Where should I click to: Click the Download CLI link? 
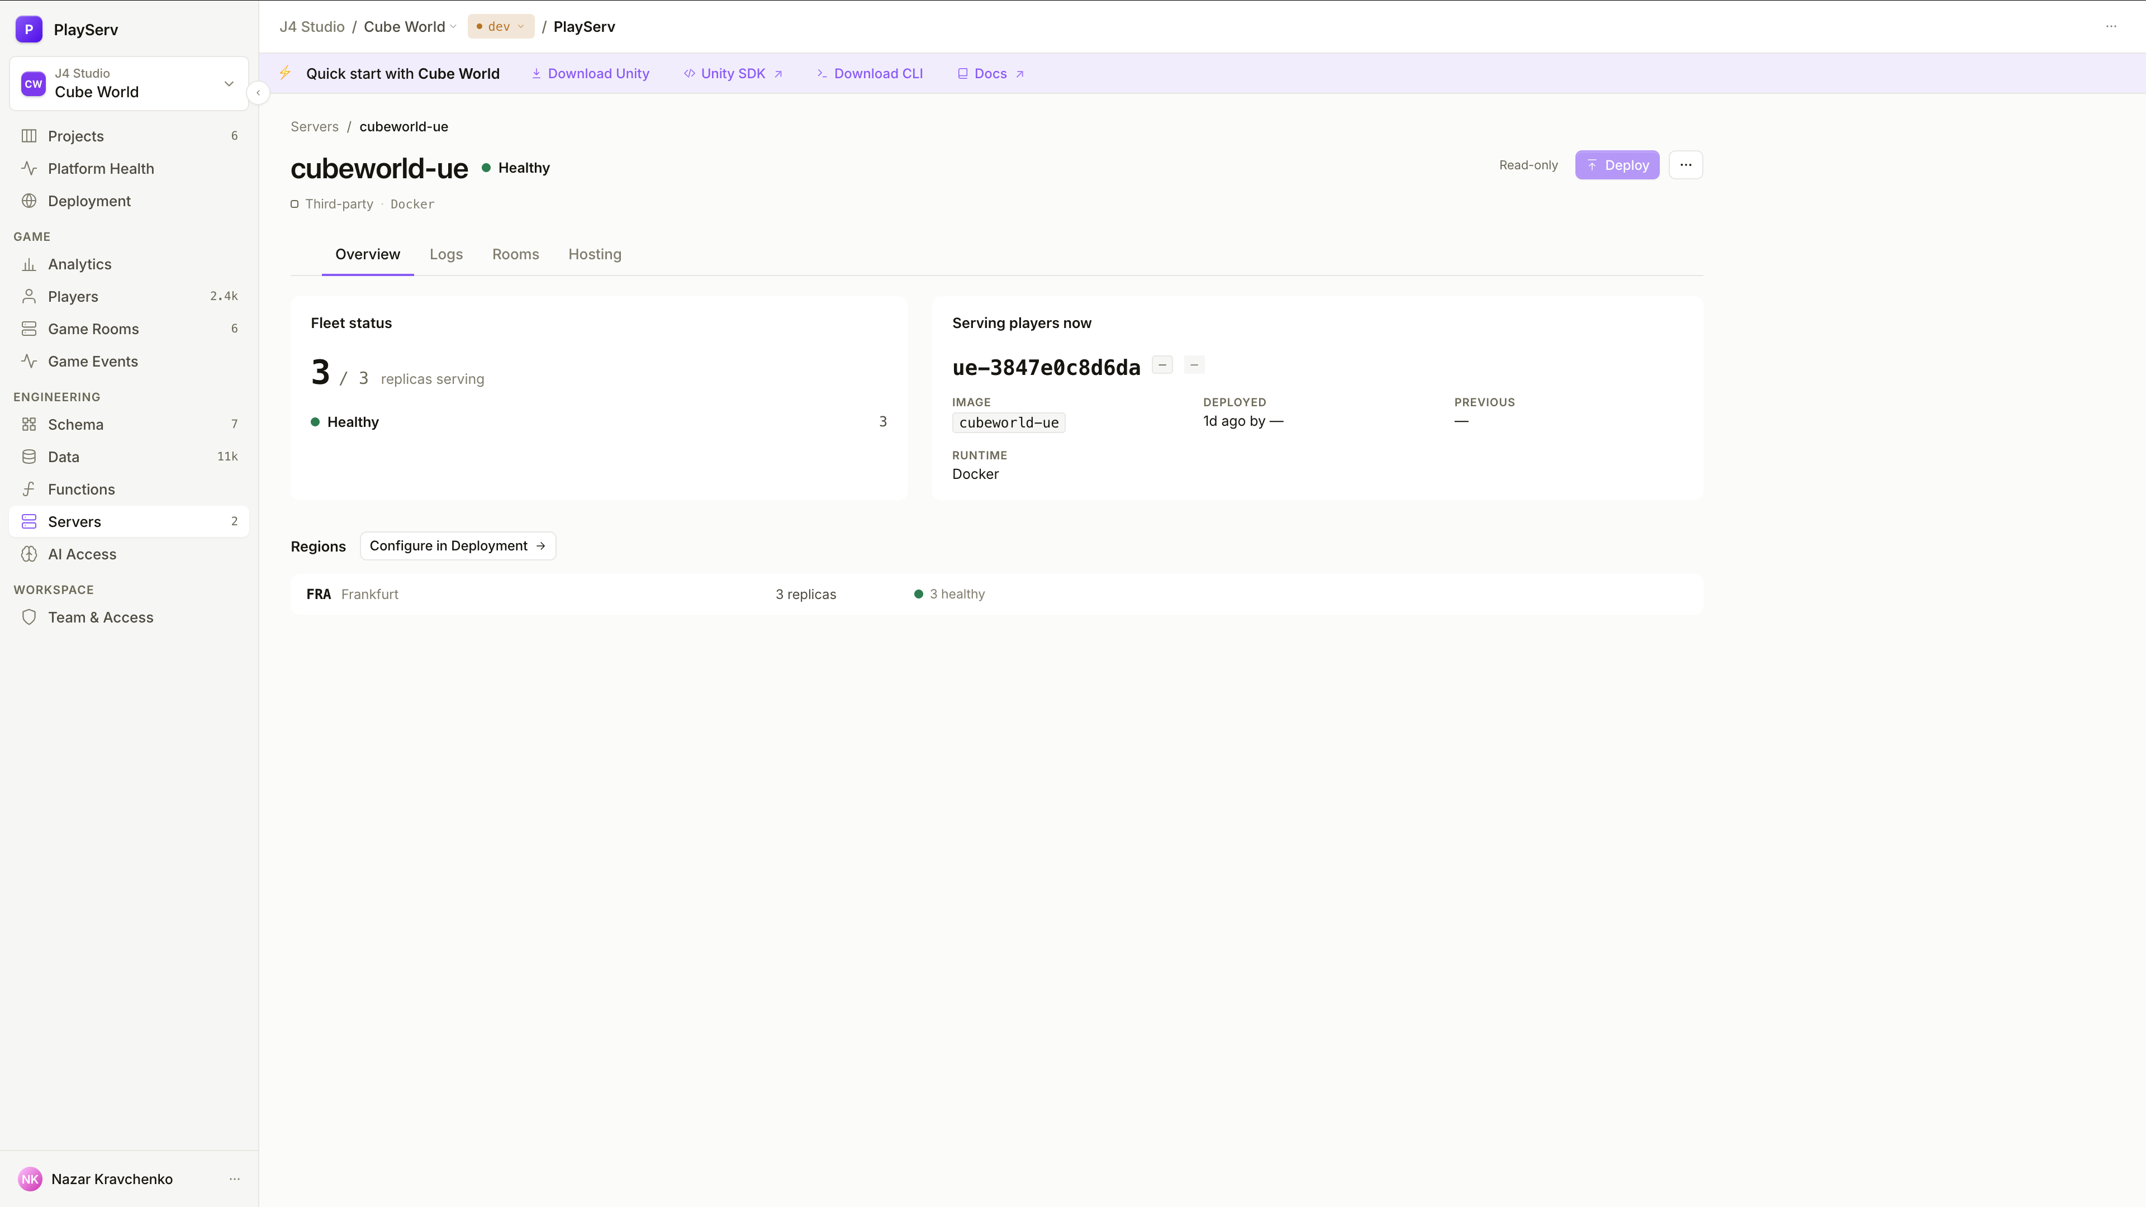tap(870, 73)
